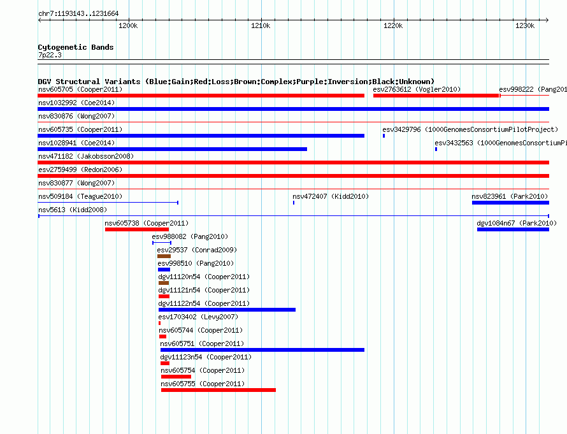567x434 pixels.
Task: Click the esv988082 thin blue span
Action: 162,243
